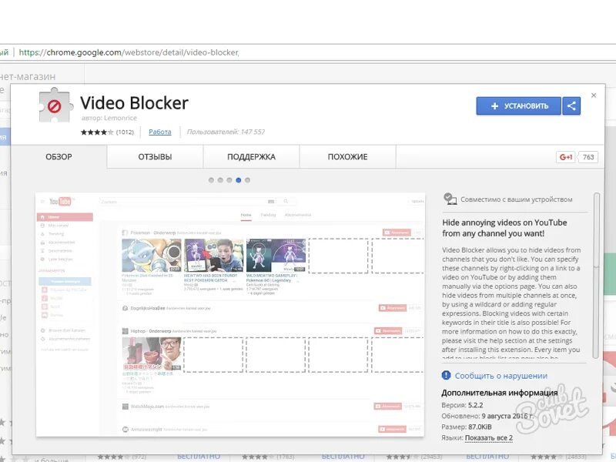Show the ПОХОЖИЕ tab
The width and height of the screenshot is (616, 462).
(348, 157)
